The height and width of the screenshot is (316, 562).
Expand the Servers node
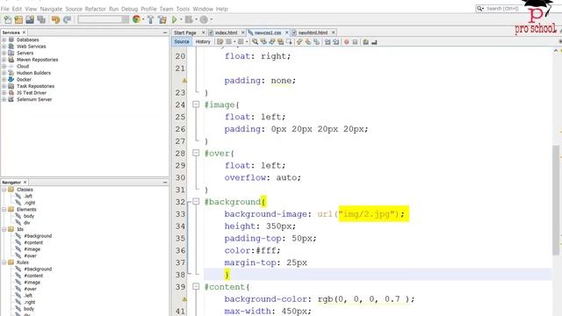(x=4, y=53)
